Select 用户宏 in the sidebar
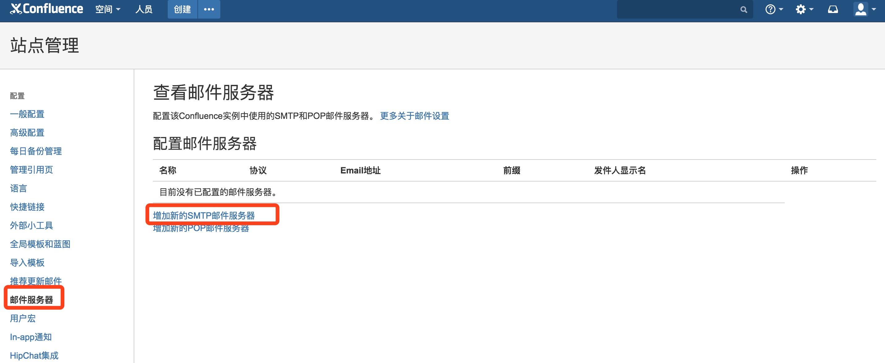The image size is (885, 363). (23, 318)
